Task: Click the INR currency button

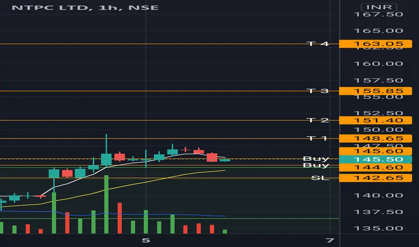Action: coord(379,7)
